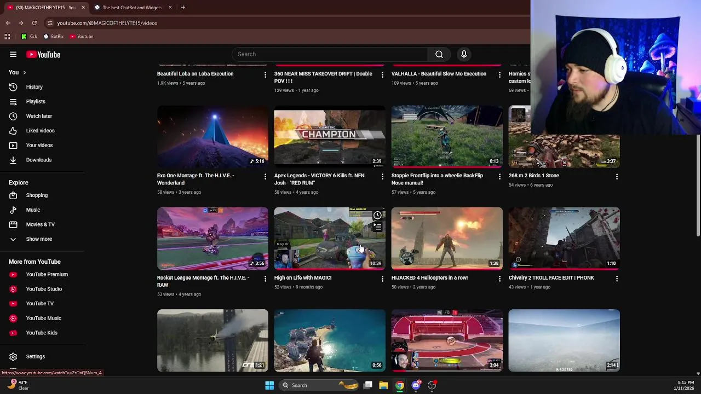This screenshot has width=701, height=394.
Task: Open Chrome from the taskbar
Action: click(x=400, y=385)
